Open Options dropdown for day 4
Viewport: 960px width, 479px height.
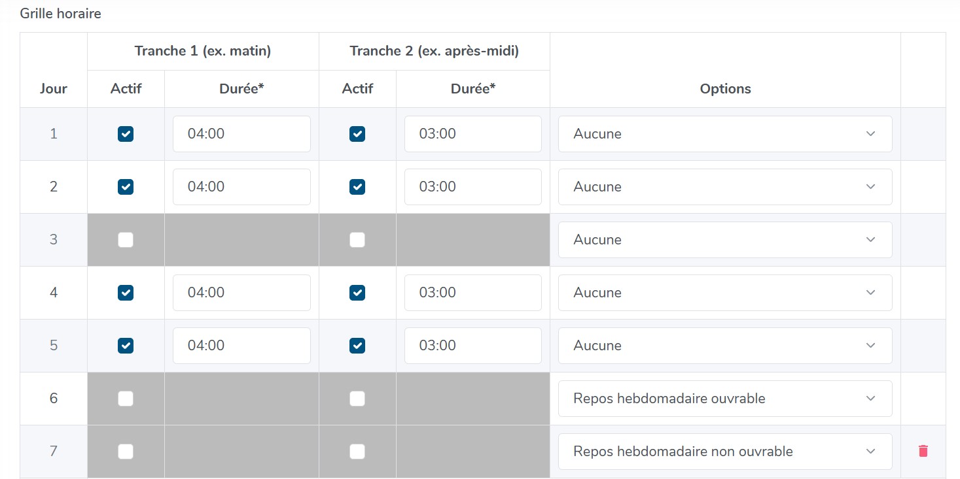coord(724,293)
